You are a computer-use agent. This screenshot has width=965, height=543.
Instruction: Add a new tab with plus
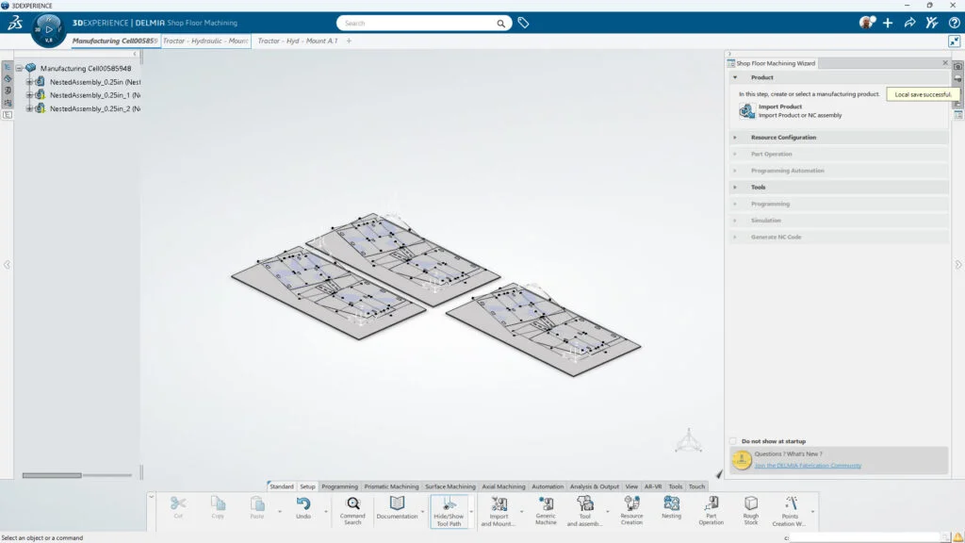[349, 41]
